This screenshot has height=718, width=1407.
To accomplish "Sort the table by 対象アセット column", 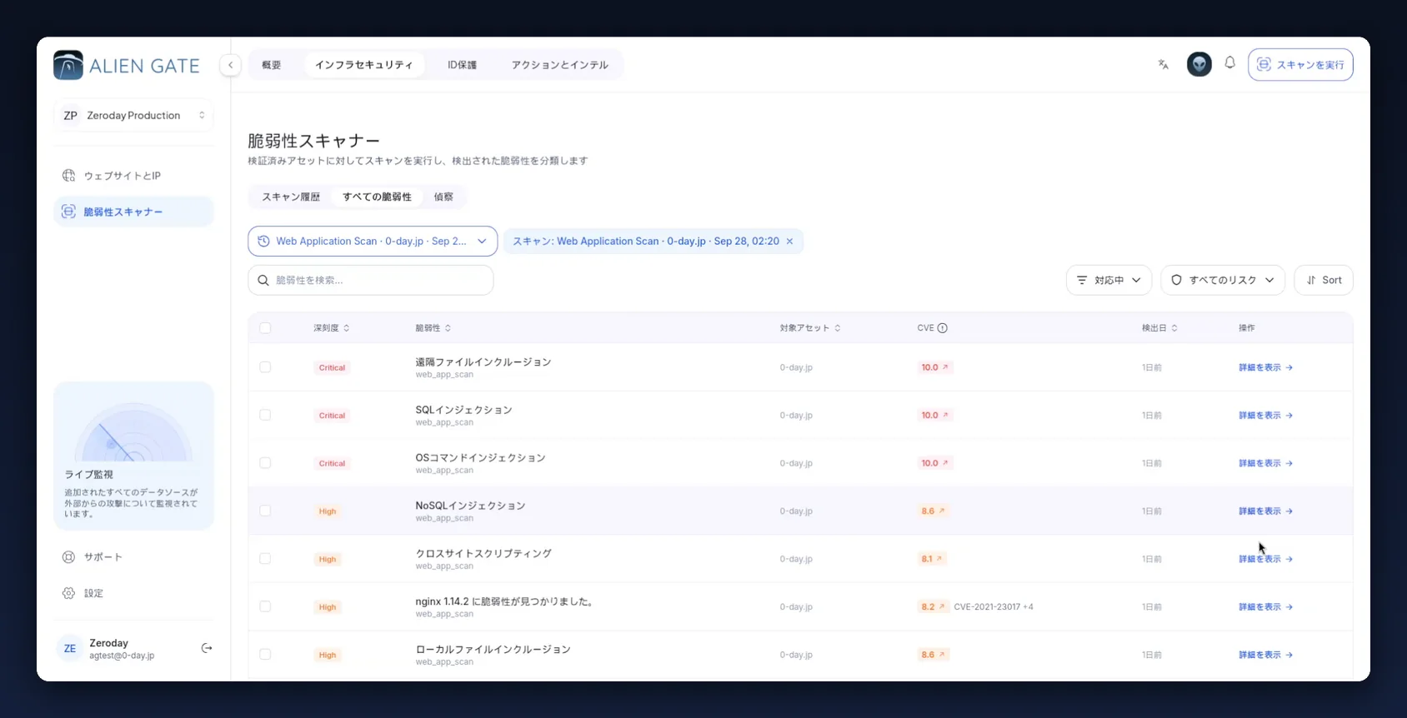I will click(810, 328).
